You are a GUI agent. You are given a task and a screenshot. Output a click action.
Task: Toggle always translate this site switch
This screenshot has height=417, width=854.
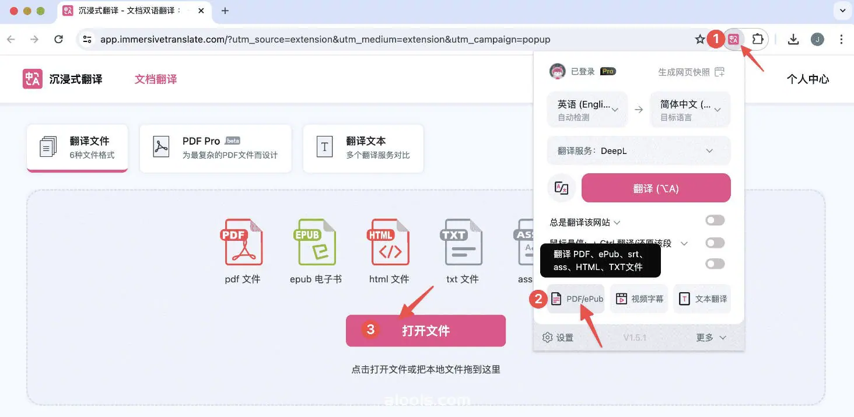click(x=715, y=220)
